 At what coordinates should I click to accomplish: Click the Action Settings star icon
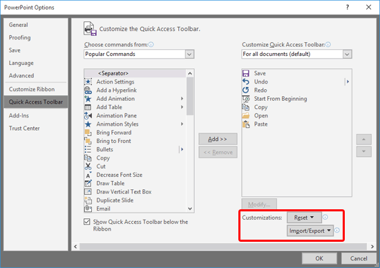pos(88,82)
